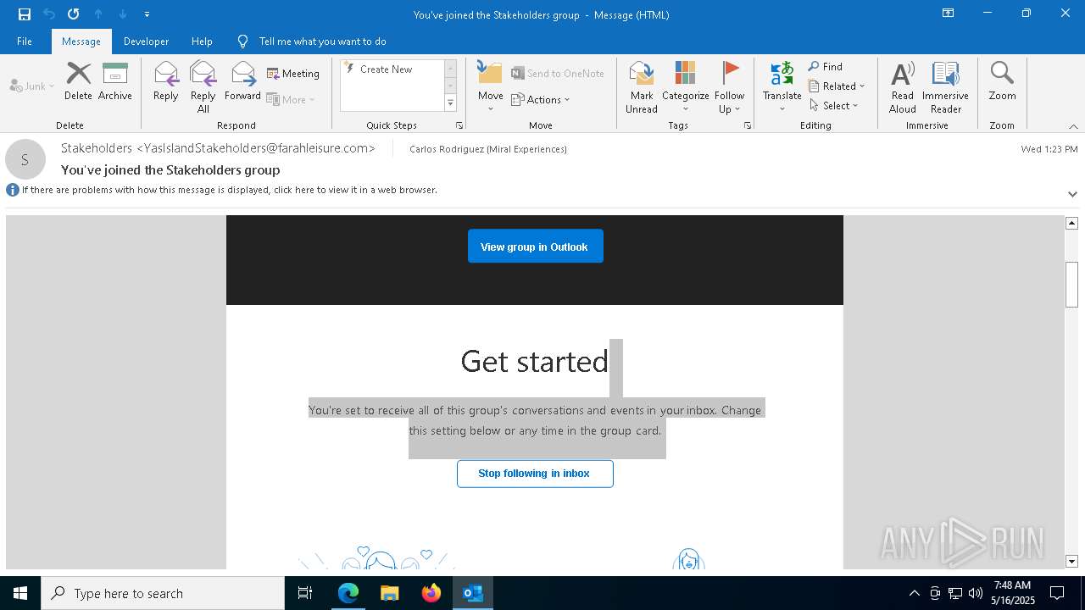
Task: Click the scroll down arrow of the message pane
Action: coord(1071,561)
